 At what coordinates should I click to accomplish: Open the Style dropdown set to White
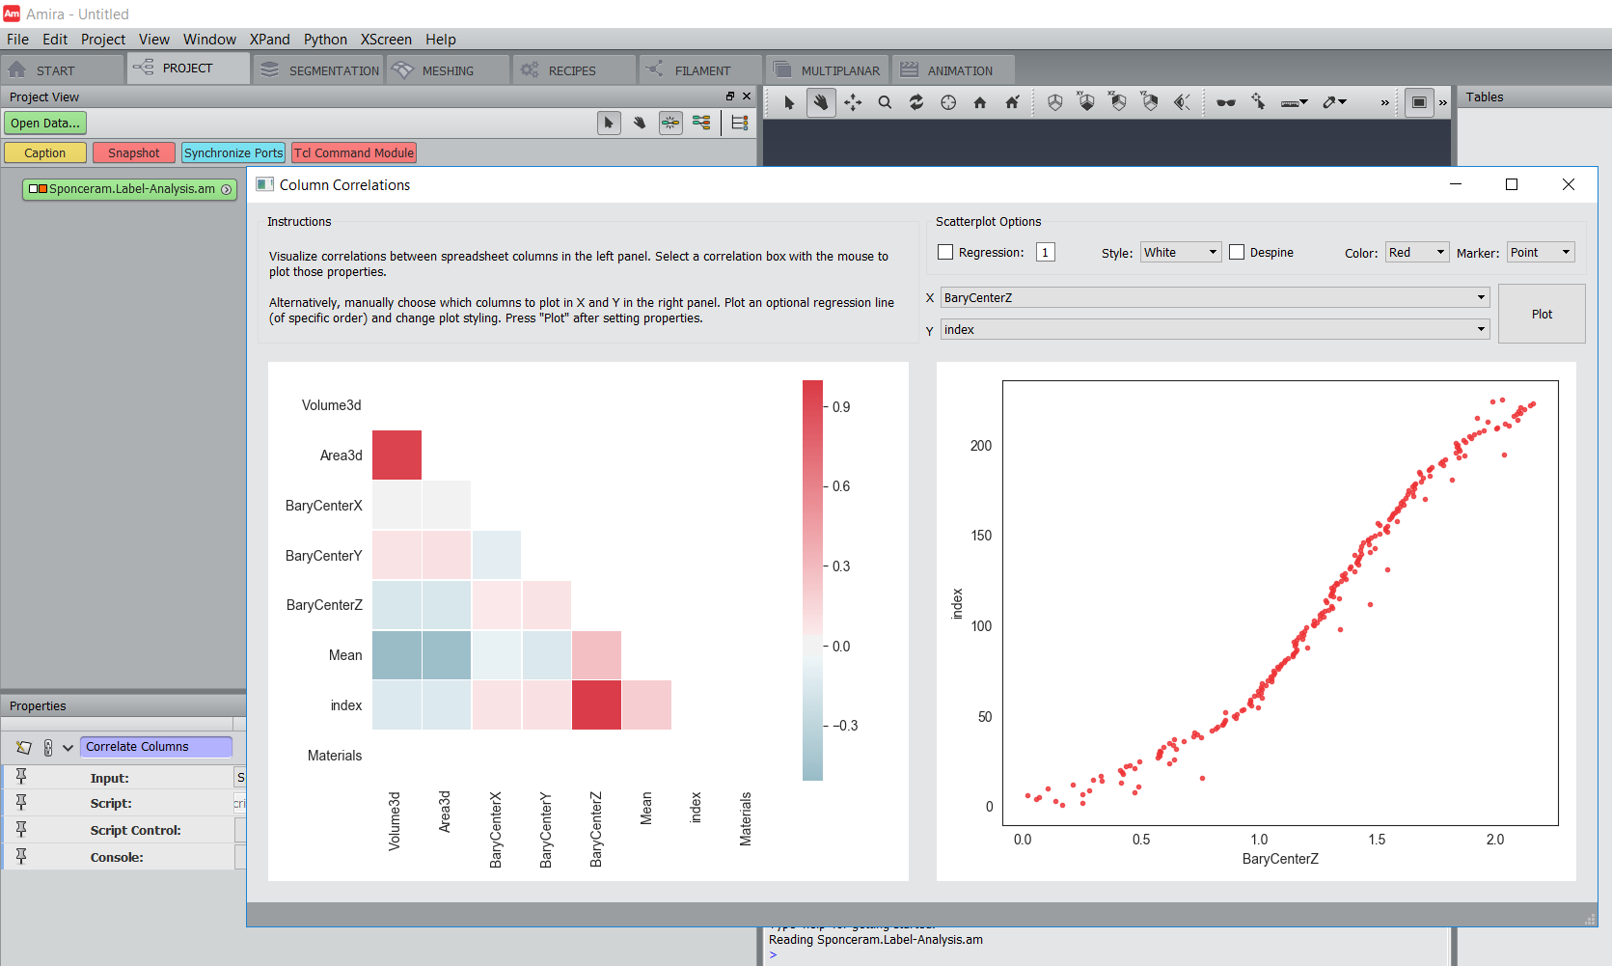(x=1181, y=252)
